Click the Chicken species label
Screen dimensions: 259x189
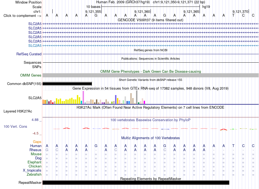pyautogui.click(x=35, y=166)
